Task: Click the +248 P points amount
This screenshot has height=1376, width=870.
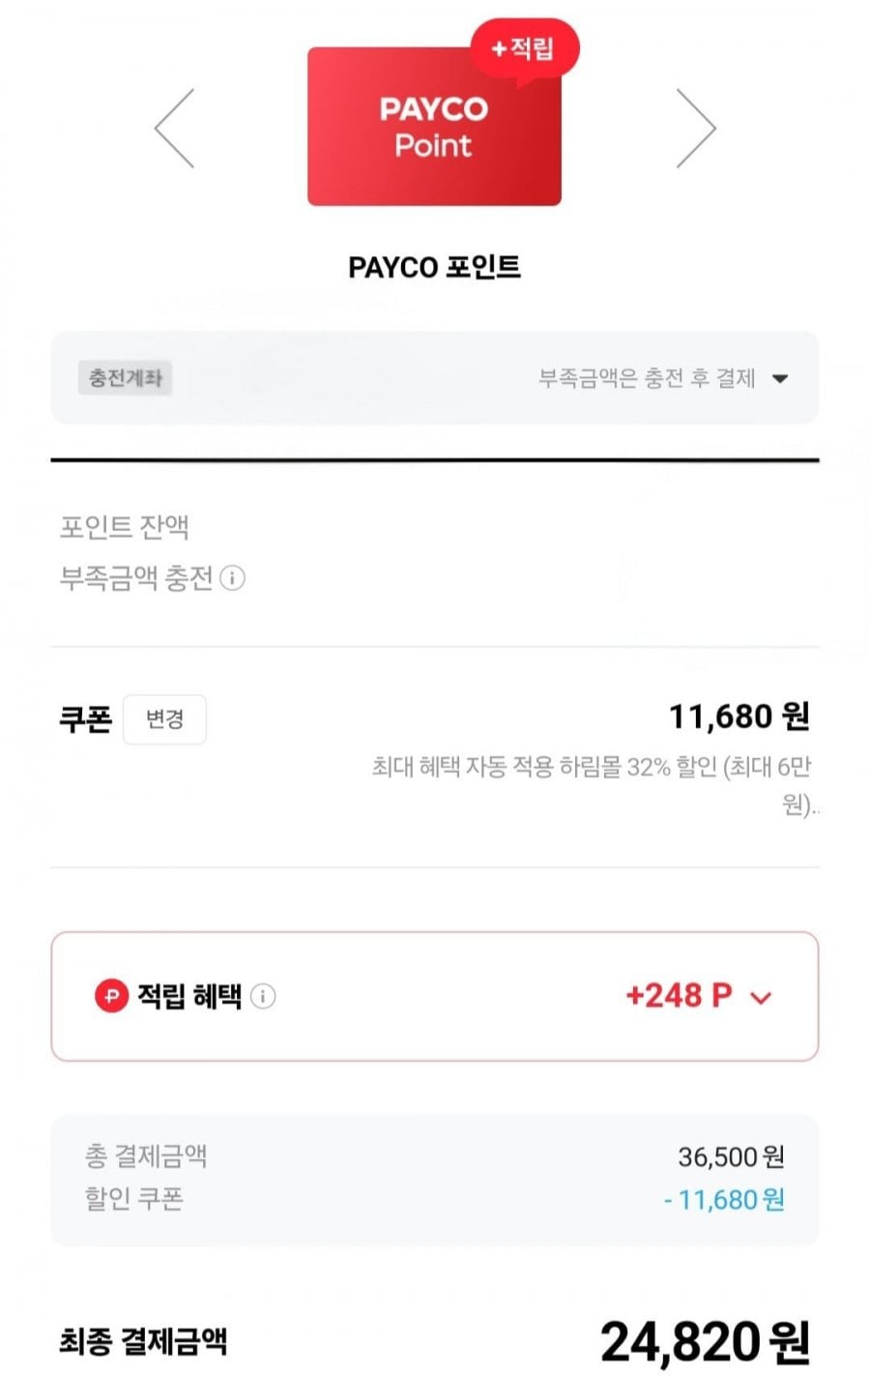Action: point(679,995)
